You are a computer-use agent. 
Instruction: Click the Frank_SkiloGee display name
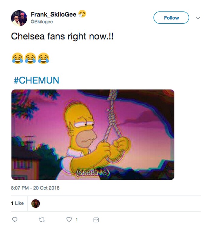[x=53, y=14]
